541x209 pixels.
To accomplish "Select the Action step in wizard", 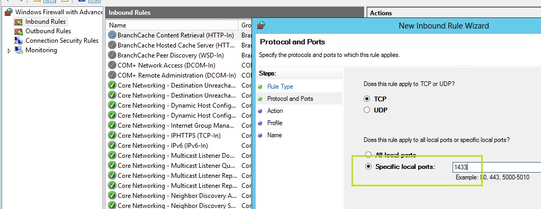I will [x=275, y=111].
